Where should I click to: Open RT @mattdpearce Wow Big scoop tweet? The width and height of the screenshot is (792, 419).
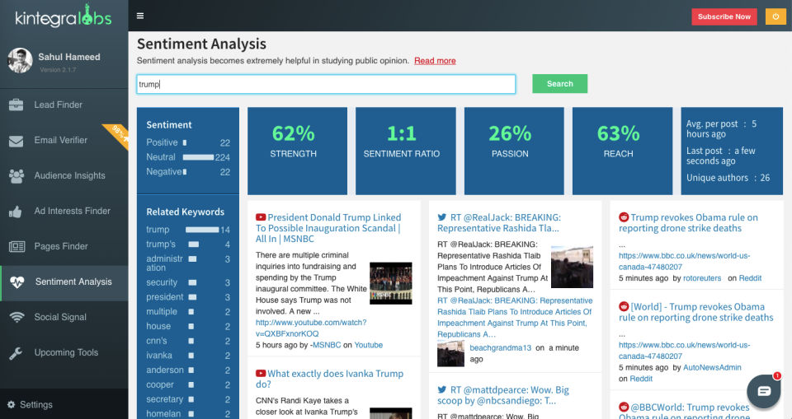[x=503, y=395]
